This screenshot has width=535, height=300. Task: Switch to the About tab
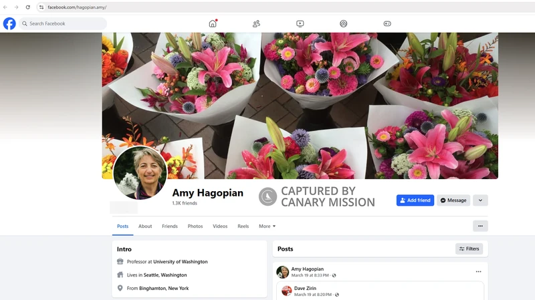[x=145, y=226]
